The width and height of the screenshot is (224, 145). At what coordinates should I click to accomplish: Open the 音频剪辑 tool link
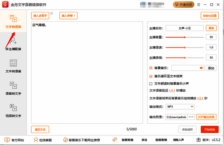pos(161,140)
